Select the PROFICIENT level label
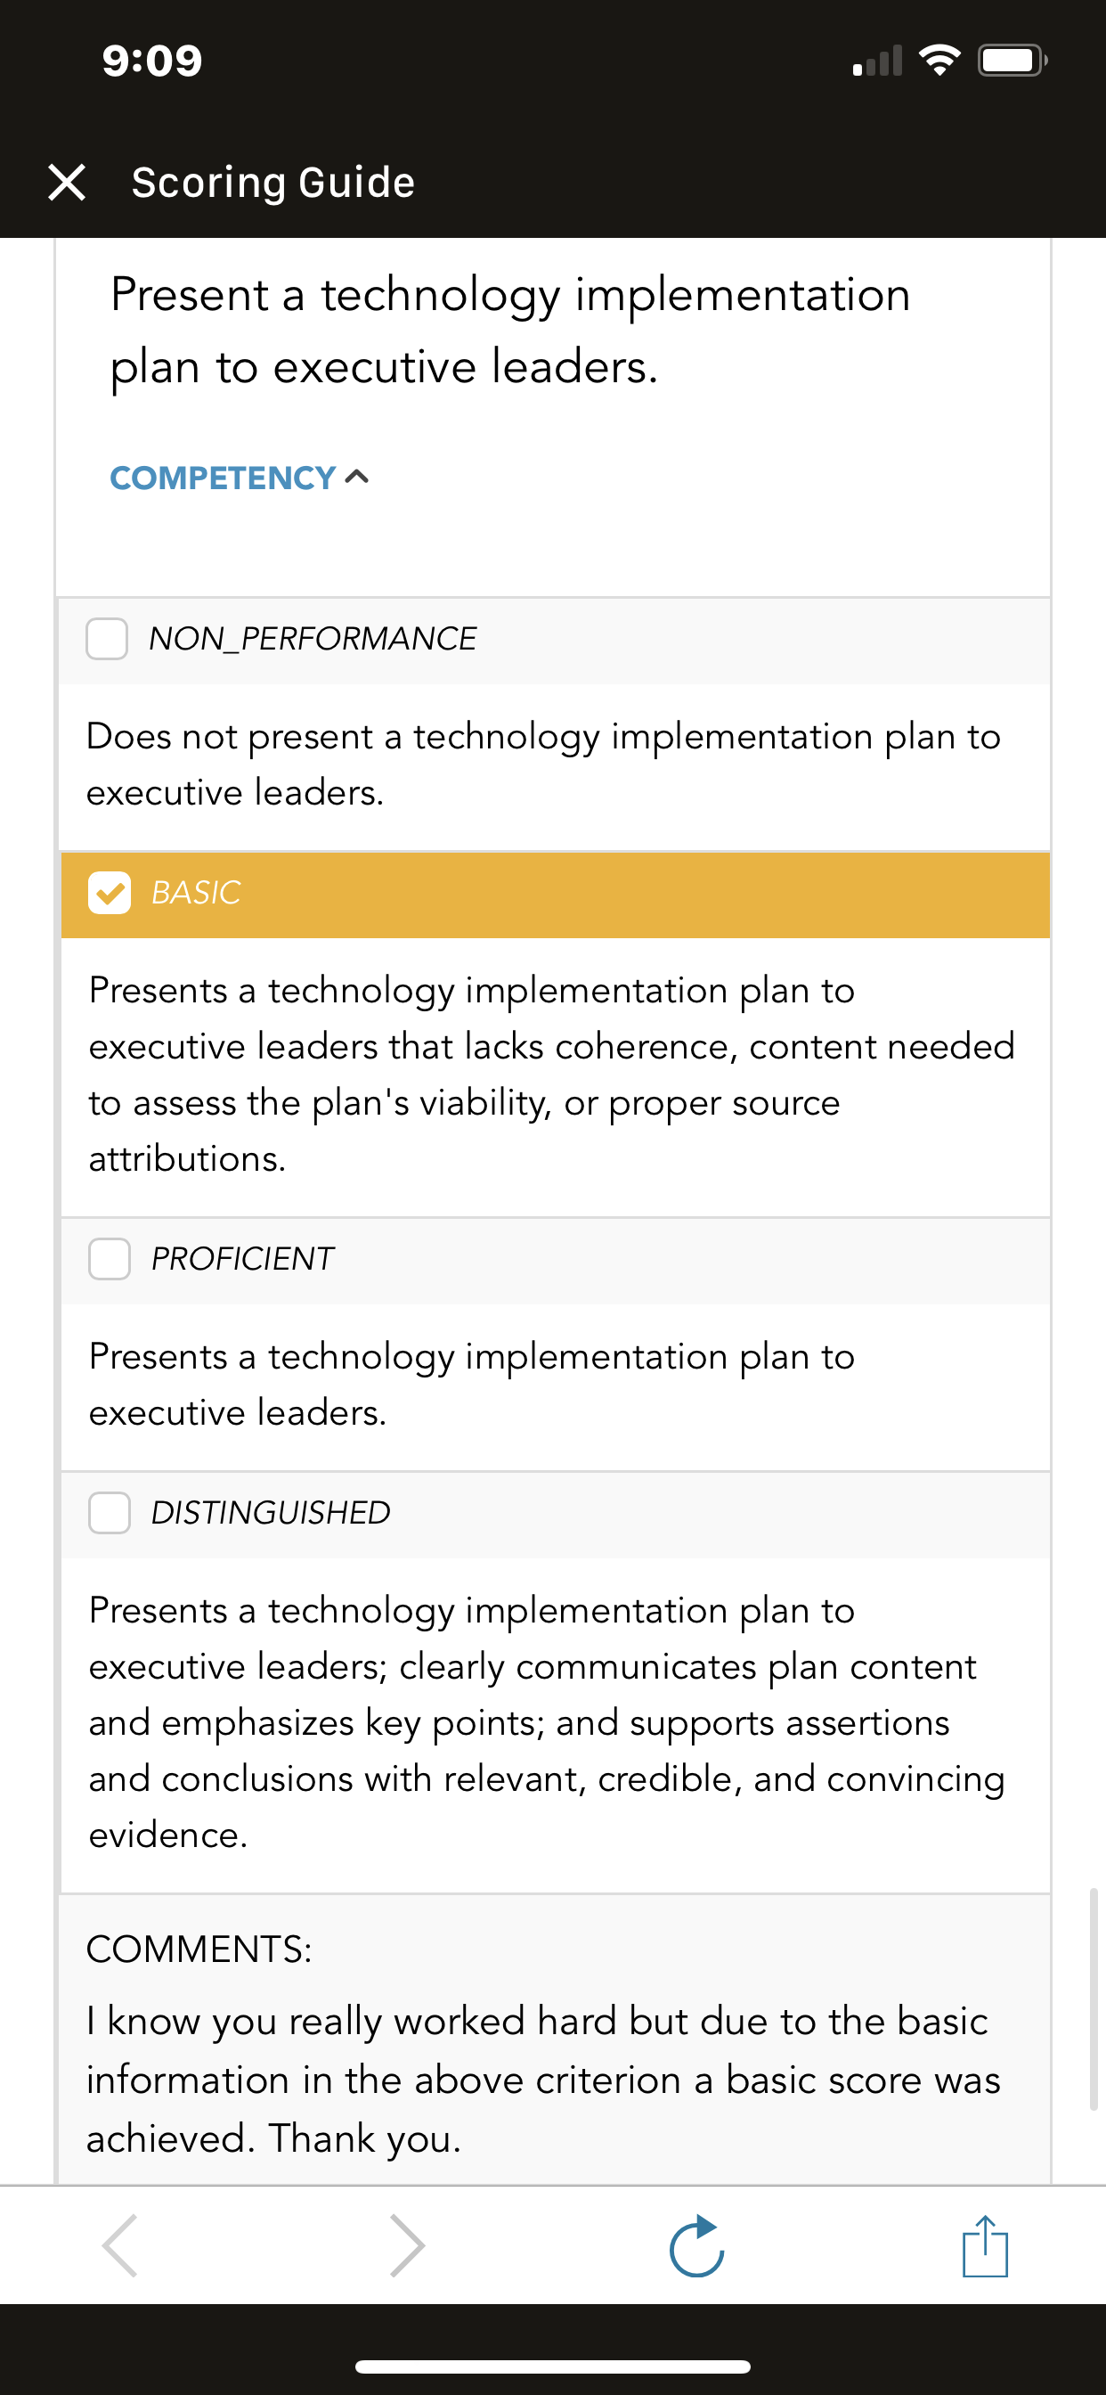Viewport: 1106px width, 2395px height. (x=241, y=1259)
